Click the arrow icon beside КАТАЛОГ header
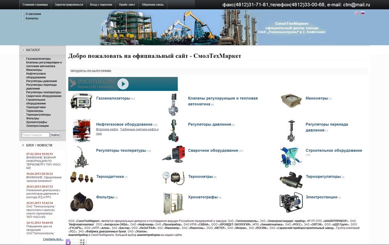This screenshot has width=389, height=245. [x=23, y=50]
